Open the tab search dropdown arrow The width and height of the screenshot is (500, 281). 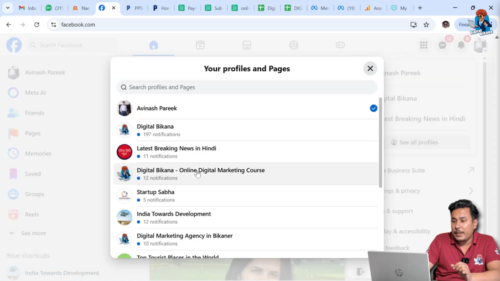point(8,8)
